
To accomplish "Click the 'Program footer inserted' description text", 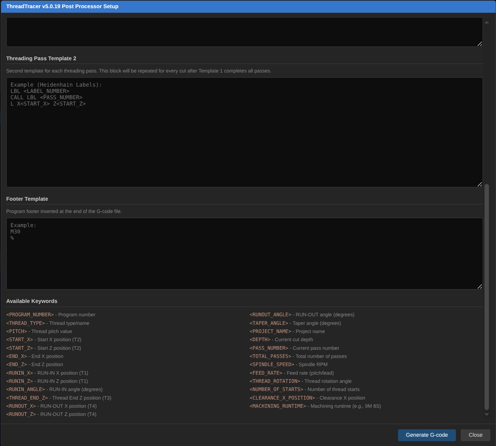I will [x=64, y=211].
